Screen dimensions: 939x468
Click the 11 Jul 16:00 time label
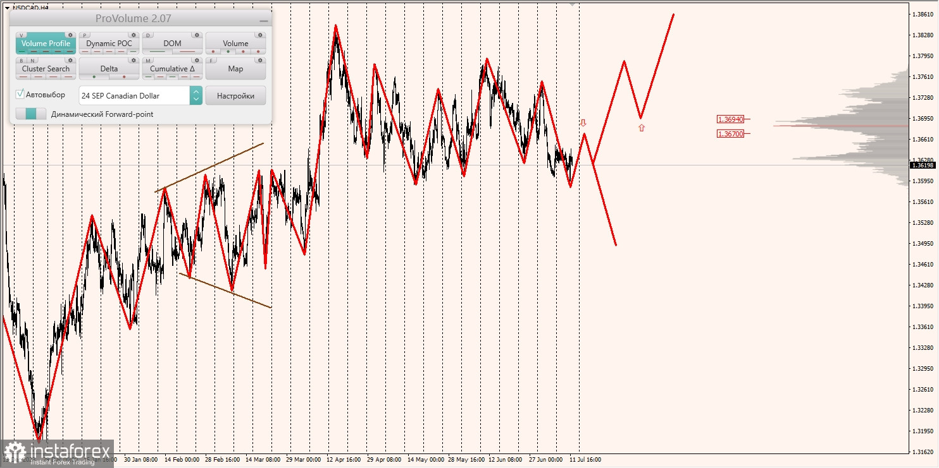tap(585, 460)
